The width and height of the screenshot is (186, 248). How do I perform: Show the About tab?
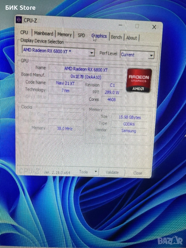(x=131, y=38)
